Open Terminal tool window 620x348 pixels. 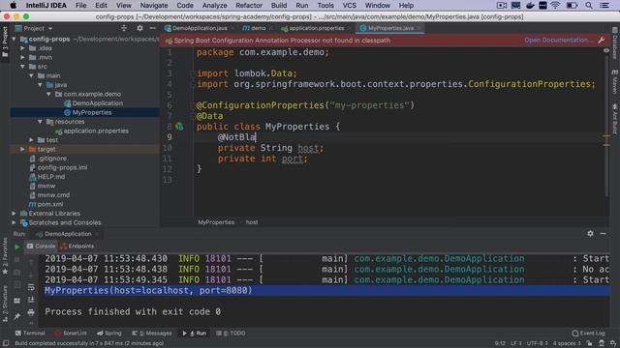pos(30,333)
